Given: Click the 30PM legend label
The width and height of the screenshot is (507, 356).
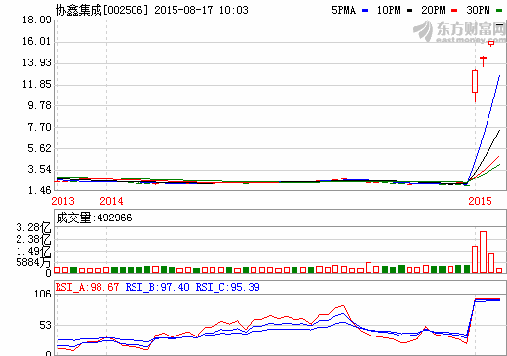Looking at the screenshot, I should coord(478,10).
